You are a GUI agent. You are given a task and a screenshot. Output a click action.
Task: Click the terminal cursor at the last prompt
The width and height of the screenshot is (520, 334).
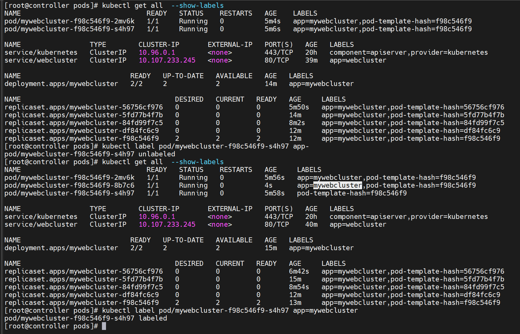pos(104,326)
